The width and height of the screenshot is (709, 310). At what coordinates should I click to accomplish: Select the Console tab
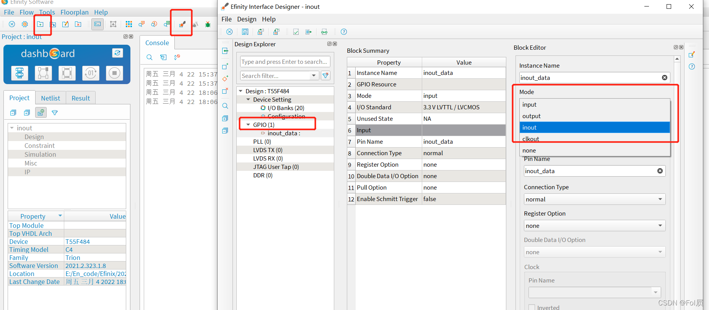pyautogui.click(x=157, y=43)
